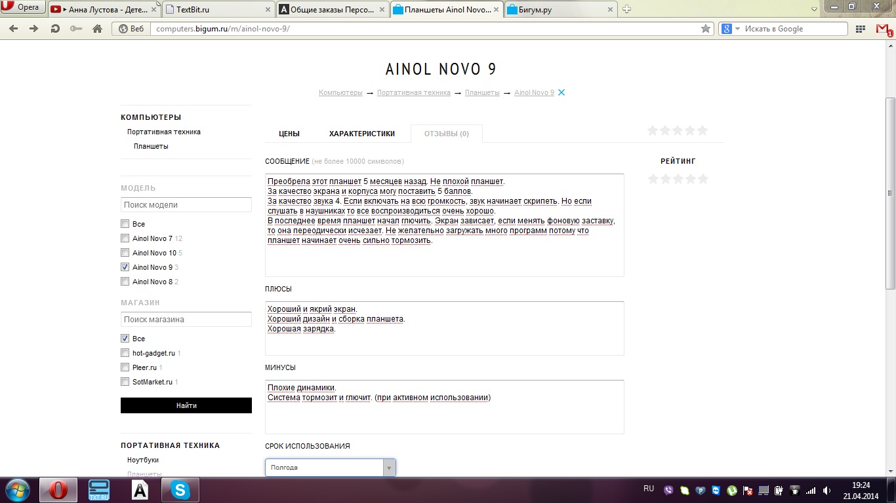Open the Opera main menu button
The image size is (896, 503).
click(x=23, y=8)
